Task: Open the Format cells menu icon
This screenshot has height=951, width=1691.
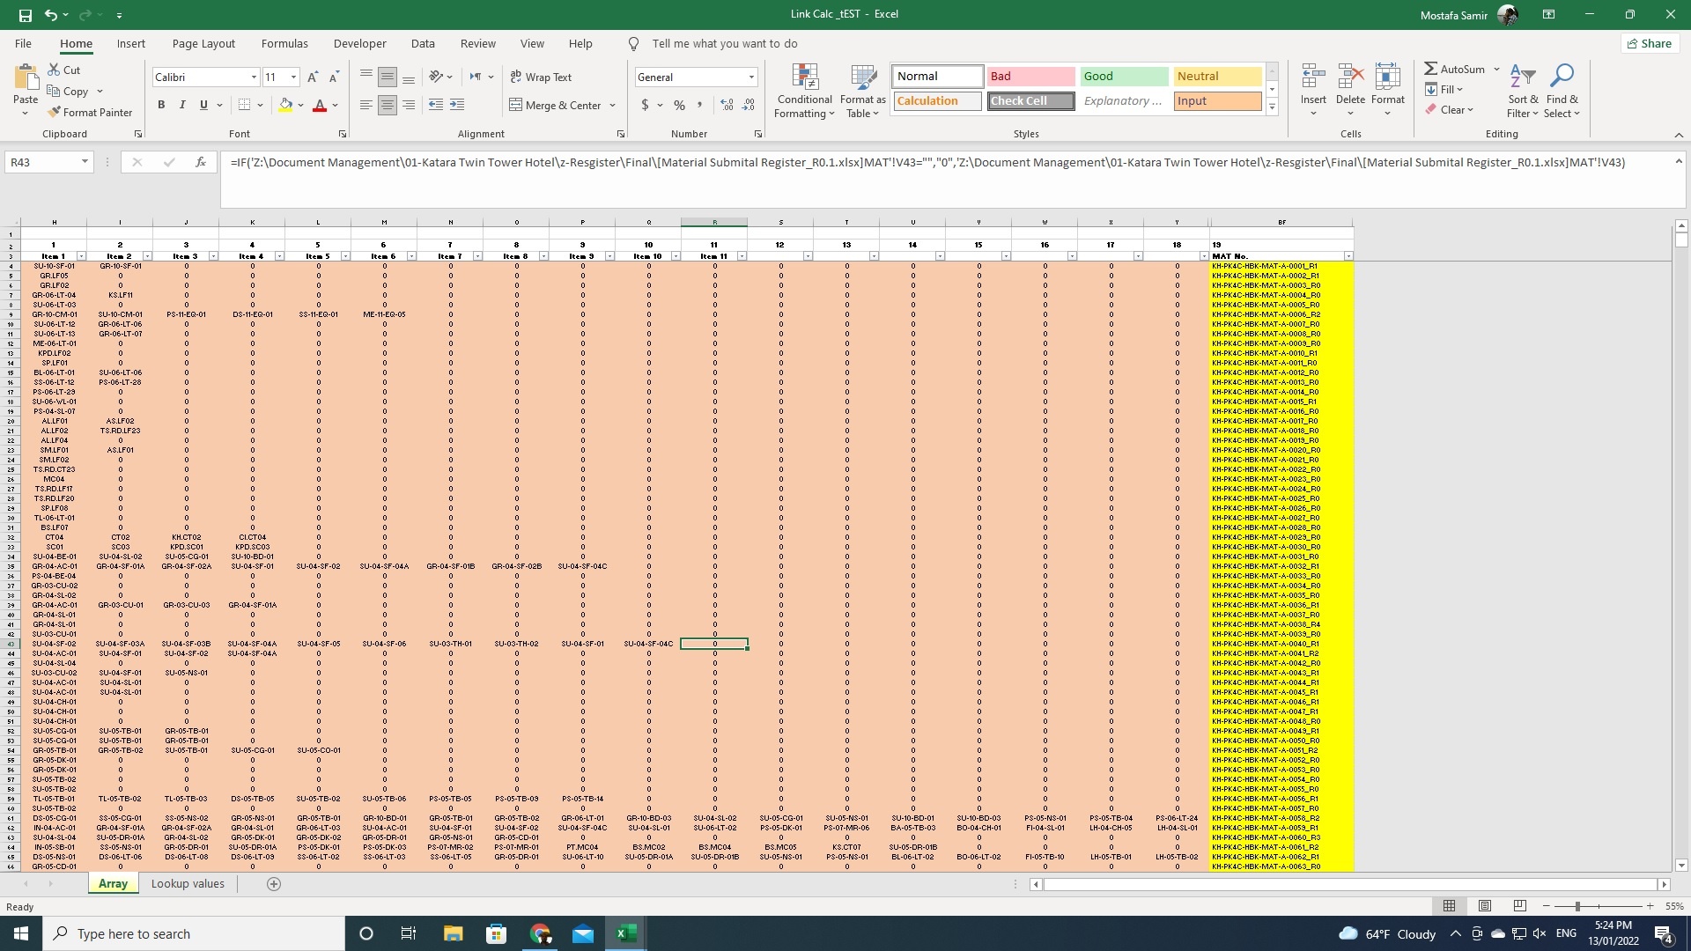Action: [1387, 77]
